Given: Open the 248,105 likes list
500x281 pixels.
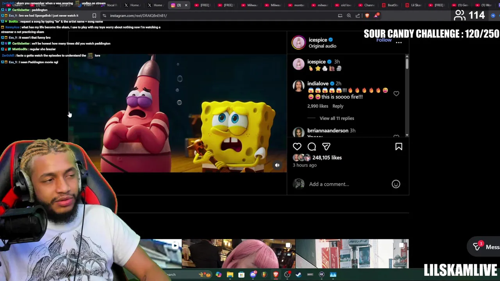Looking at the screenshot, I should point(327,158).
